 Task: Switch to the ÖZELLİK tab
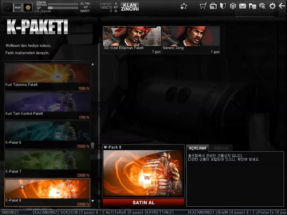pos(221,148)
